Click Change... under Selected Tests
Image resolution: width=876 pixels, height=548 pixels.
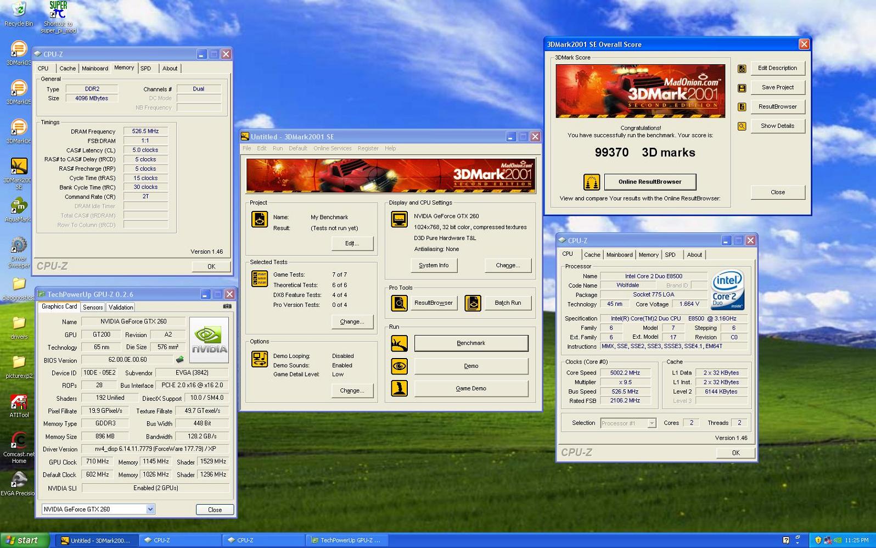click(352, 322)
